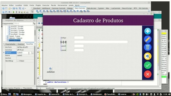Toggle the AutoSize True checkbox
The image size is (171, 96).
18,50
